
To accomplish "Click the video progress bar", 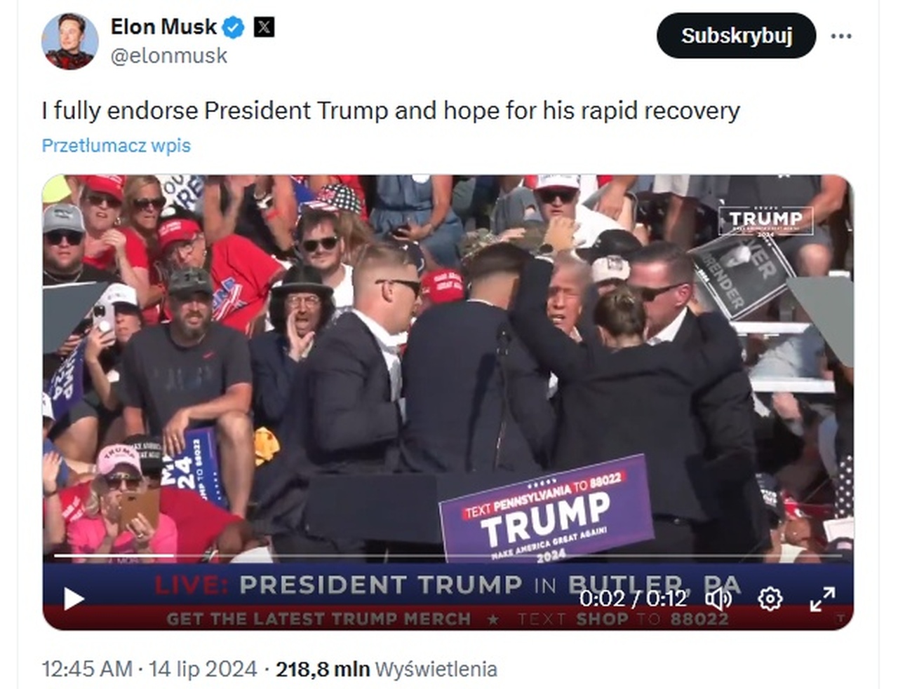I will [448, 556].
